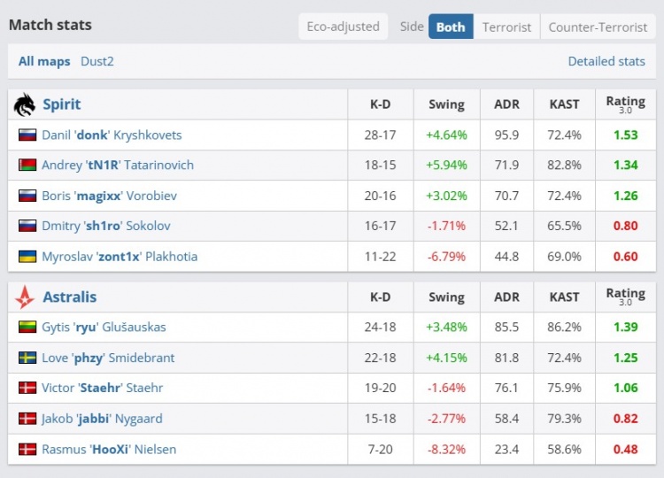Viewport: 664px width, 478px height.
Task: Click the Spirit table Swing column header
Action: click(x=446, y=104)
